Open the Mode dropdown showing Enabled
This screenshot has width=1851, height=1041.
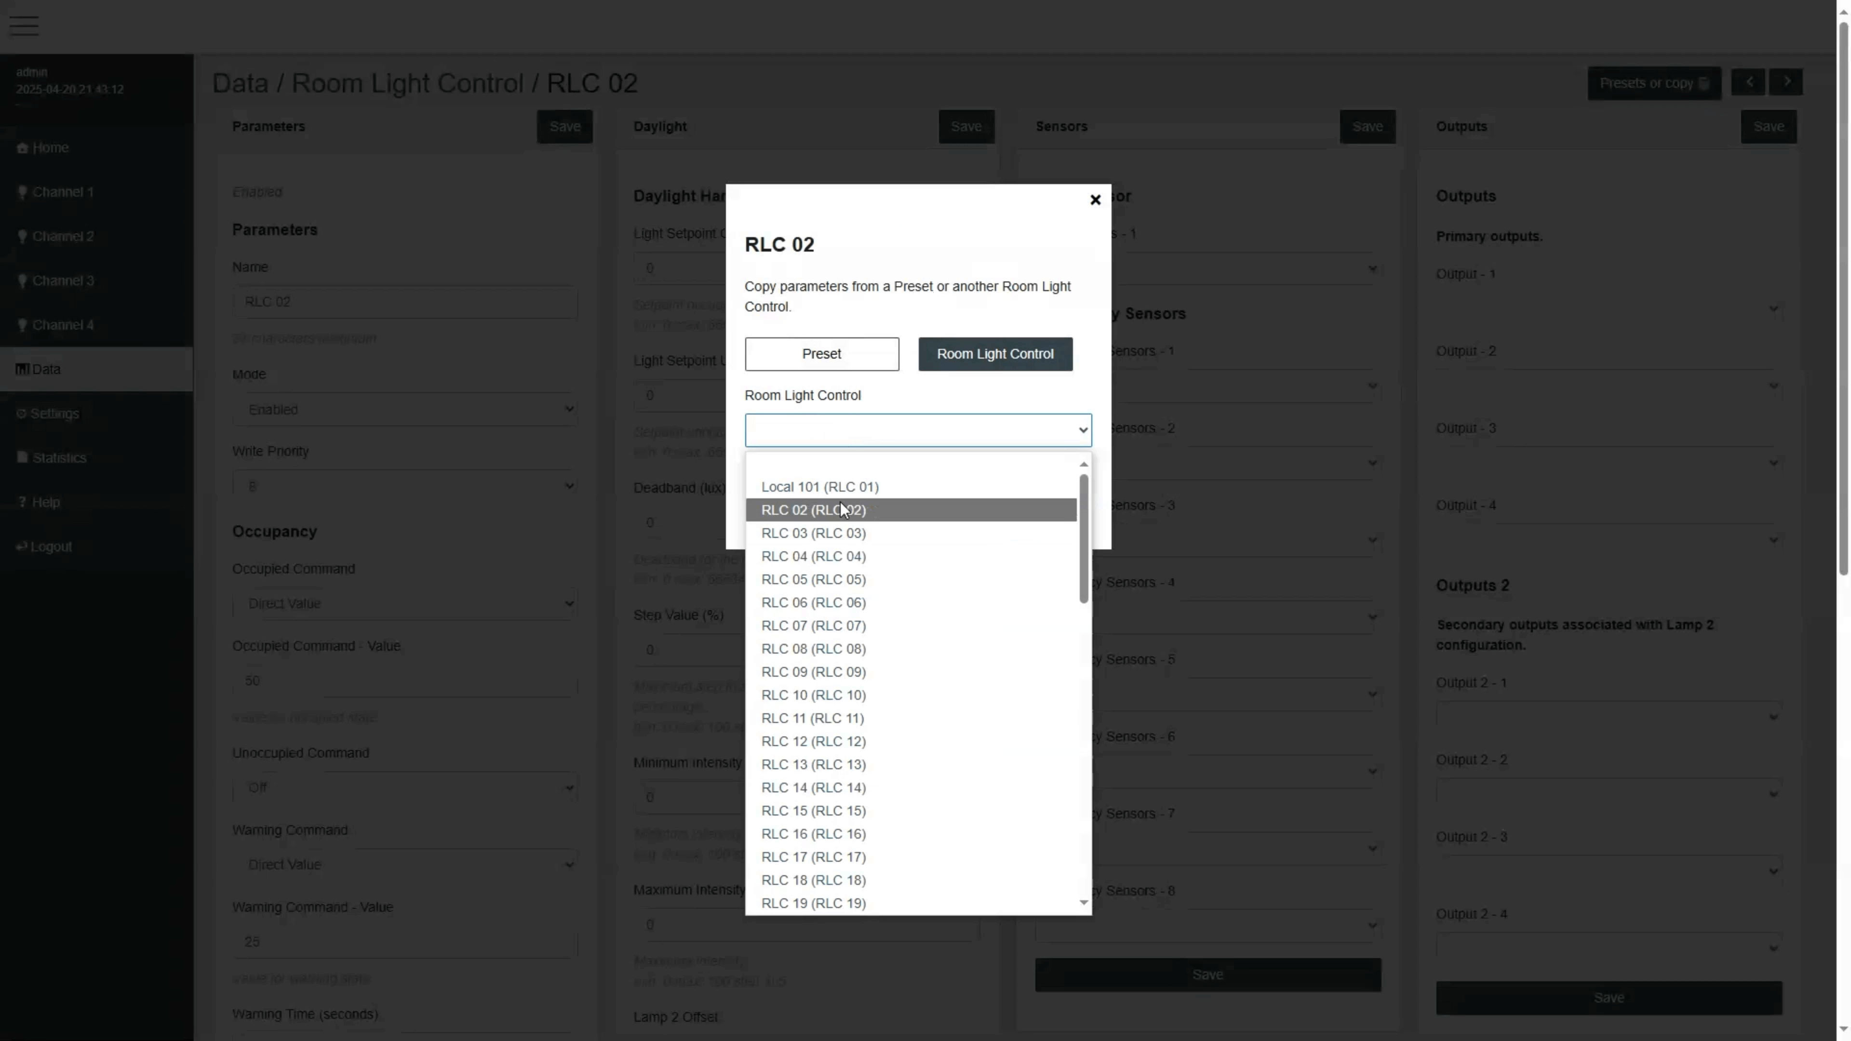404,410
